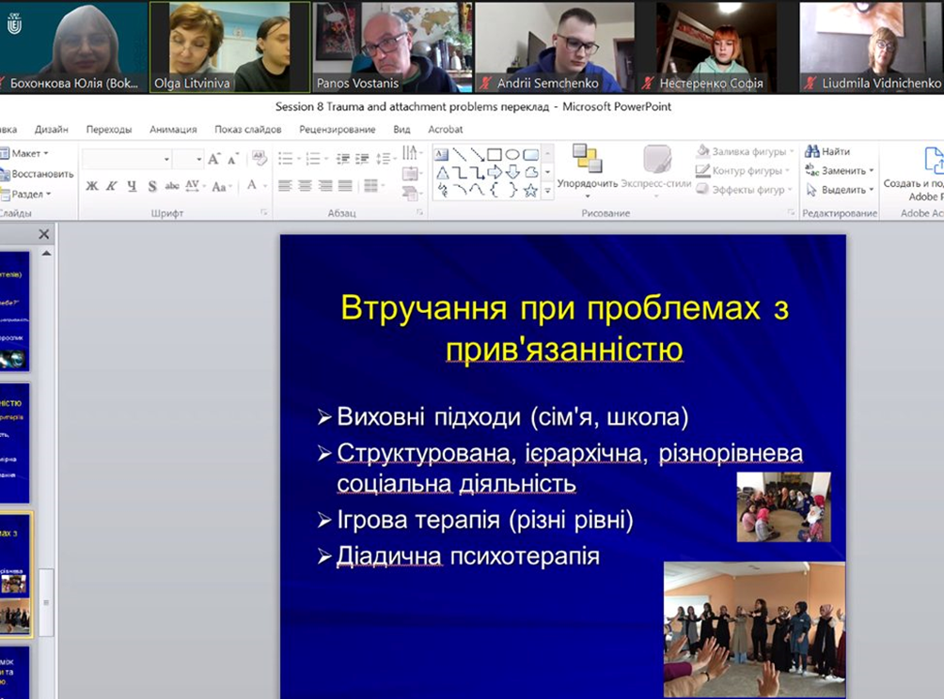Viewport: 944px width, 699px height.
Task: Click the Упорядочить (Arrange) icon
Action: (587, 160)
